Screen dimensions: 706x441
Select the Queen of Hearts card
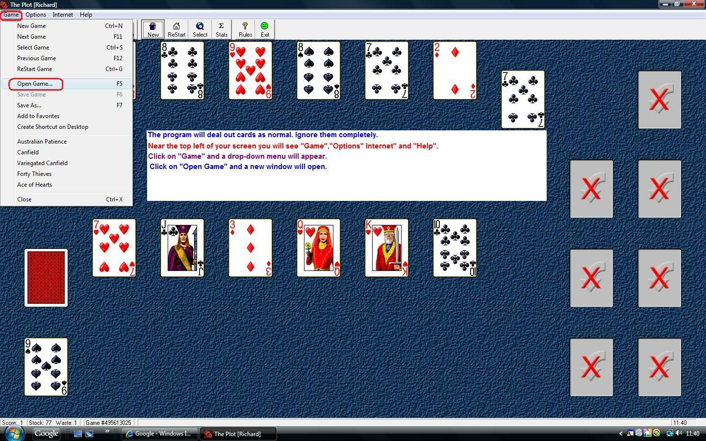pyautogui.click(x=318, y=248)
